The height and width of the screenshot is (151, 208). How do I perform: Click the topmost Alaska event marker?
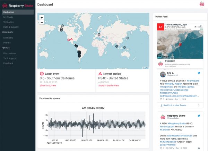[x=62, y=26]
